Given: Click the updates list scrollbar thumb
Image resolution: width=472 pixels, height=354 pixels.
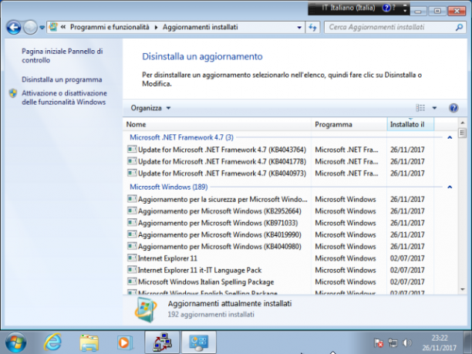Looking at the screenshot, I should click(463, 133).
